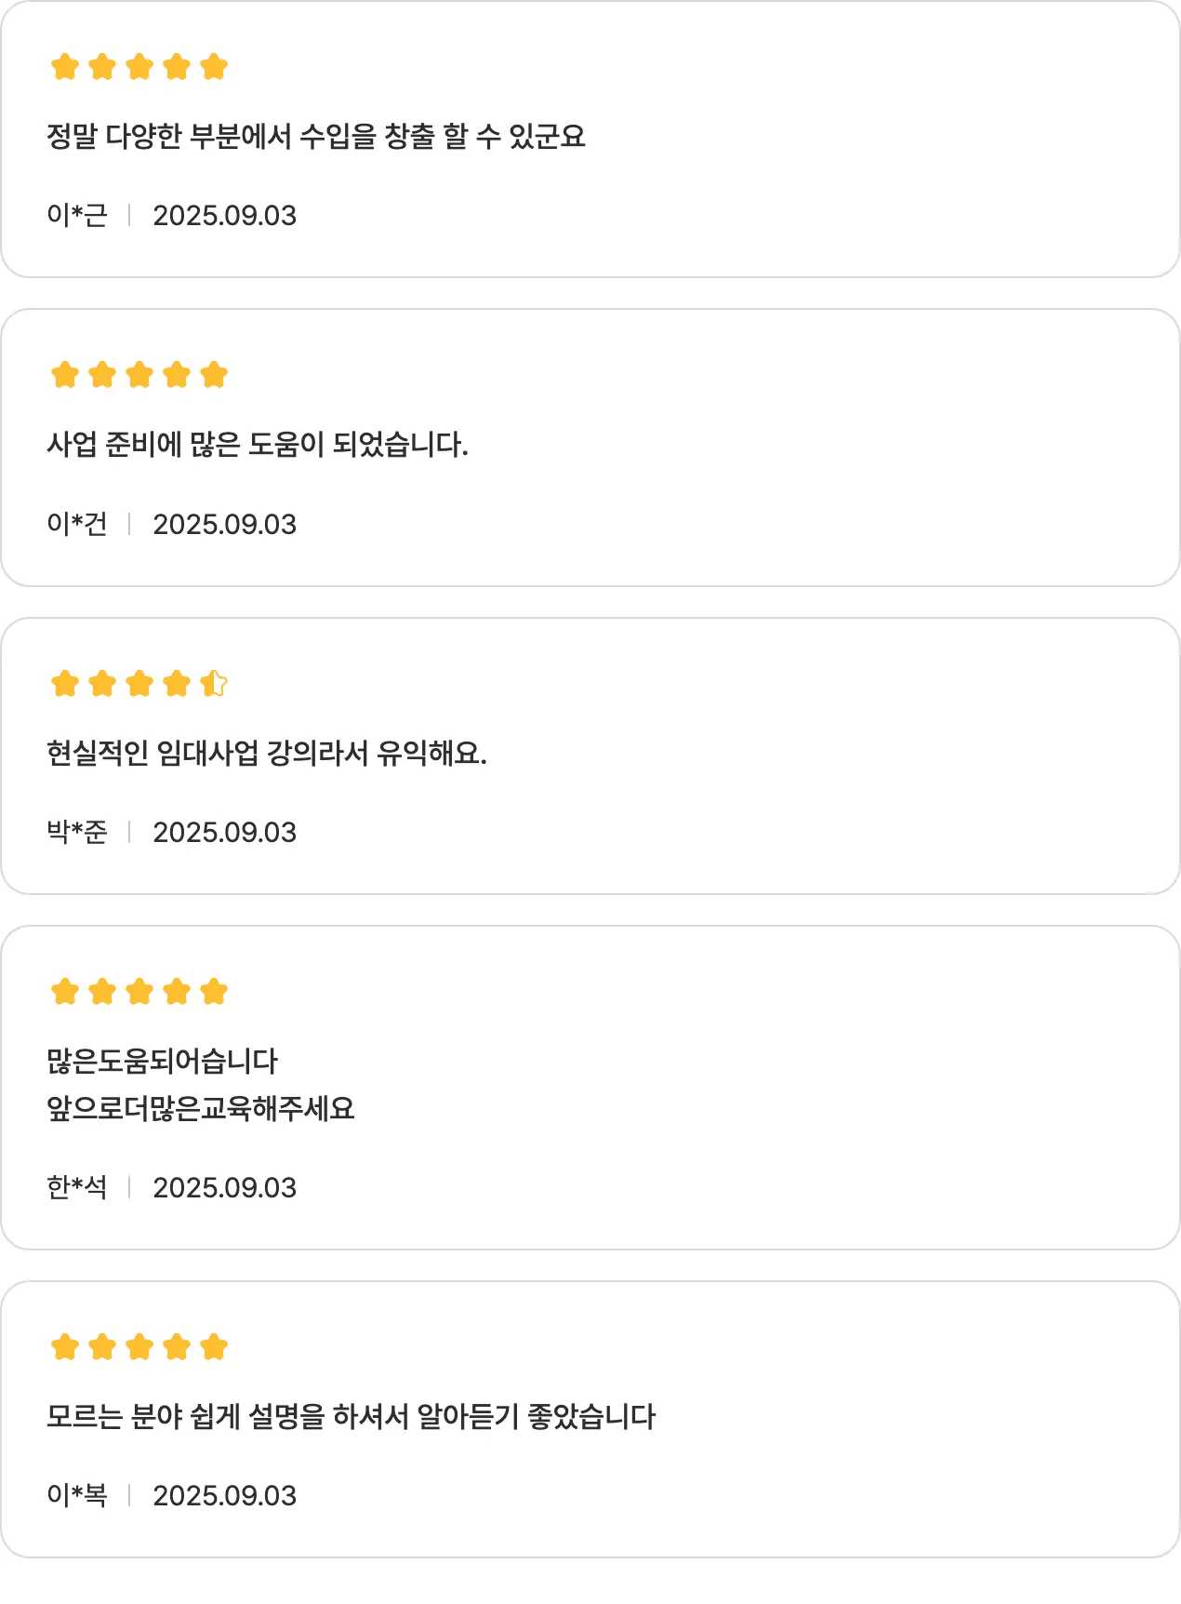Click the date beside reviewer 이*건
The image size is (1181, 1604).
tap(224, 524)
